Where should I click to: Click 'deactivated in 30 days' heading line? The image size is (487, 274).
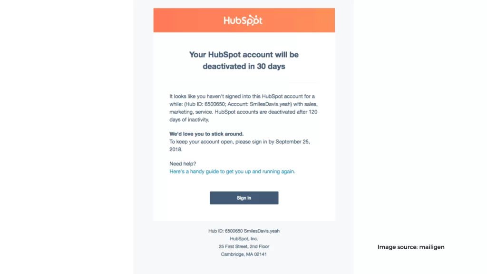pos(244,66)
